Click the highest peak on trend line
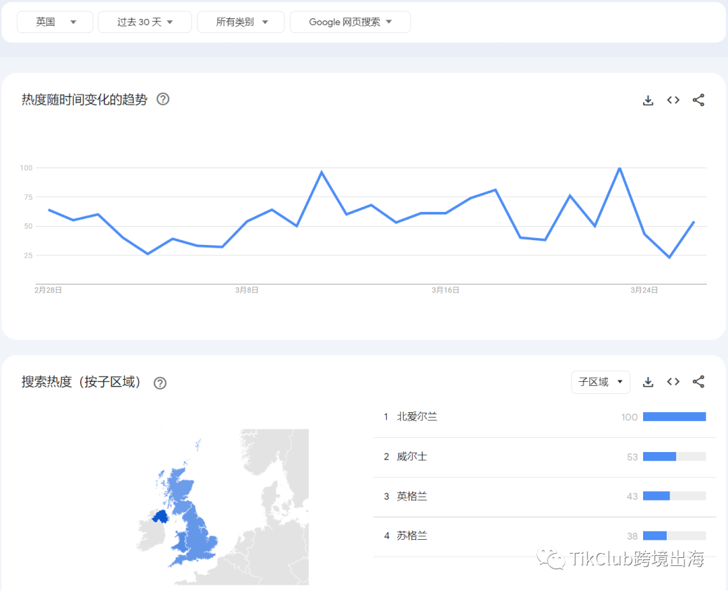This screenshot has height=591, width=728. [619, 168]
